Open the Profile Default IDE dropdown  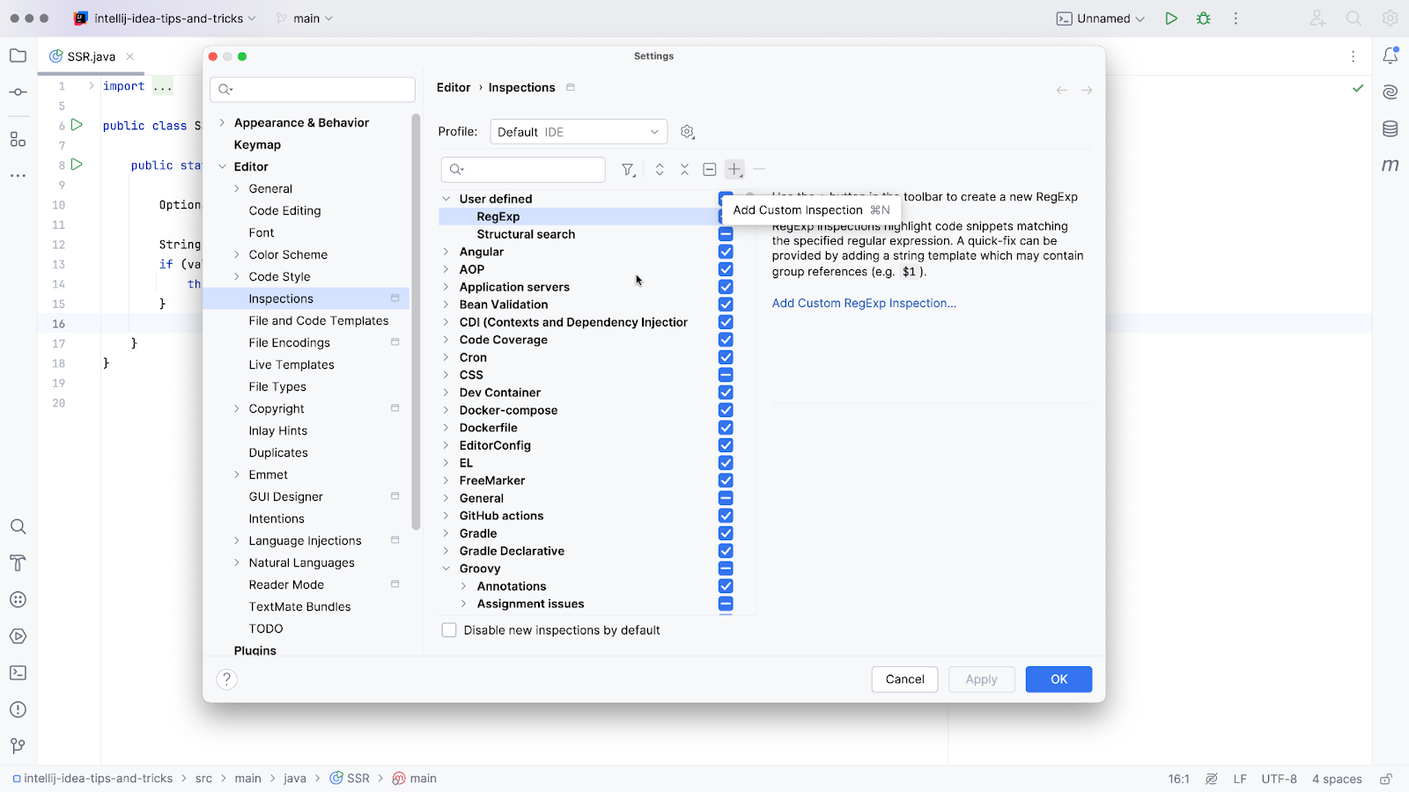pos(579,132)
